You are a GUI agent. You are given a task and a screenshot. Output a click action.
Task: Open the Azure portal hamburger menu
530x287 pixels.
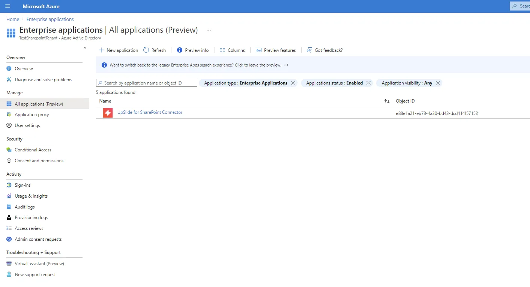click(x=8, y=6)
